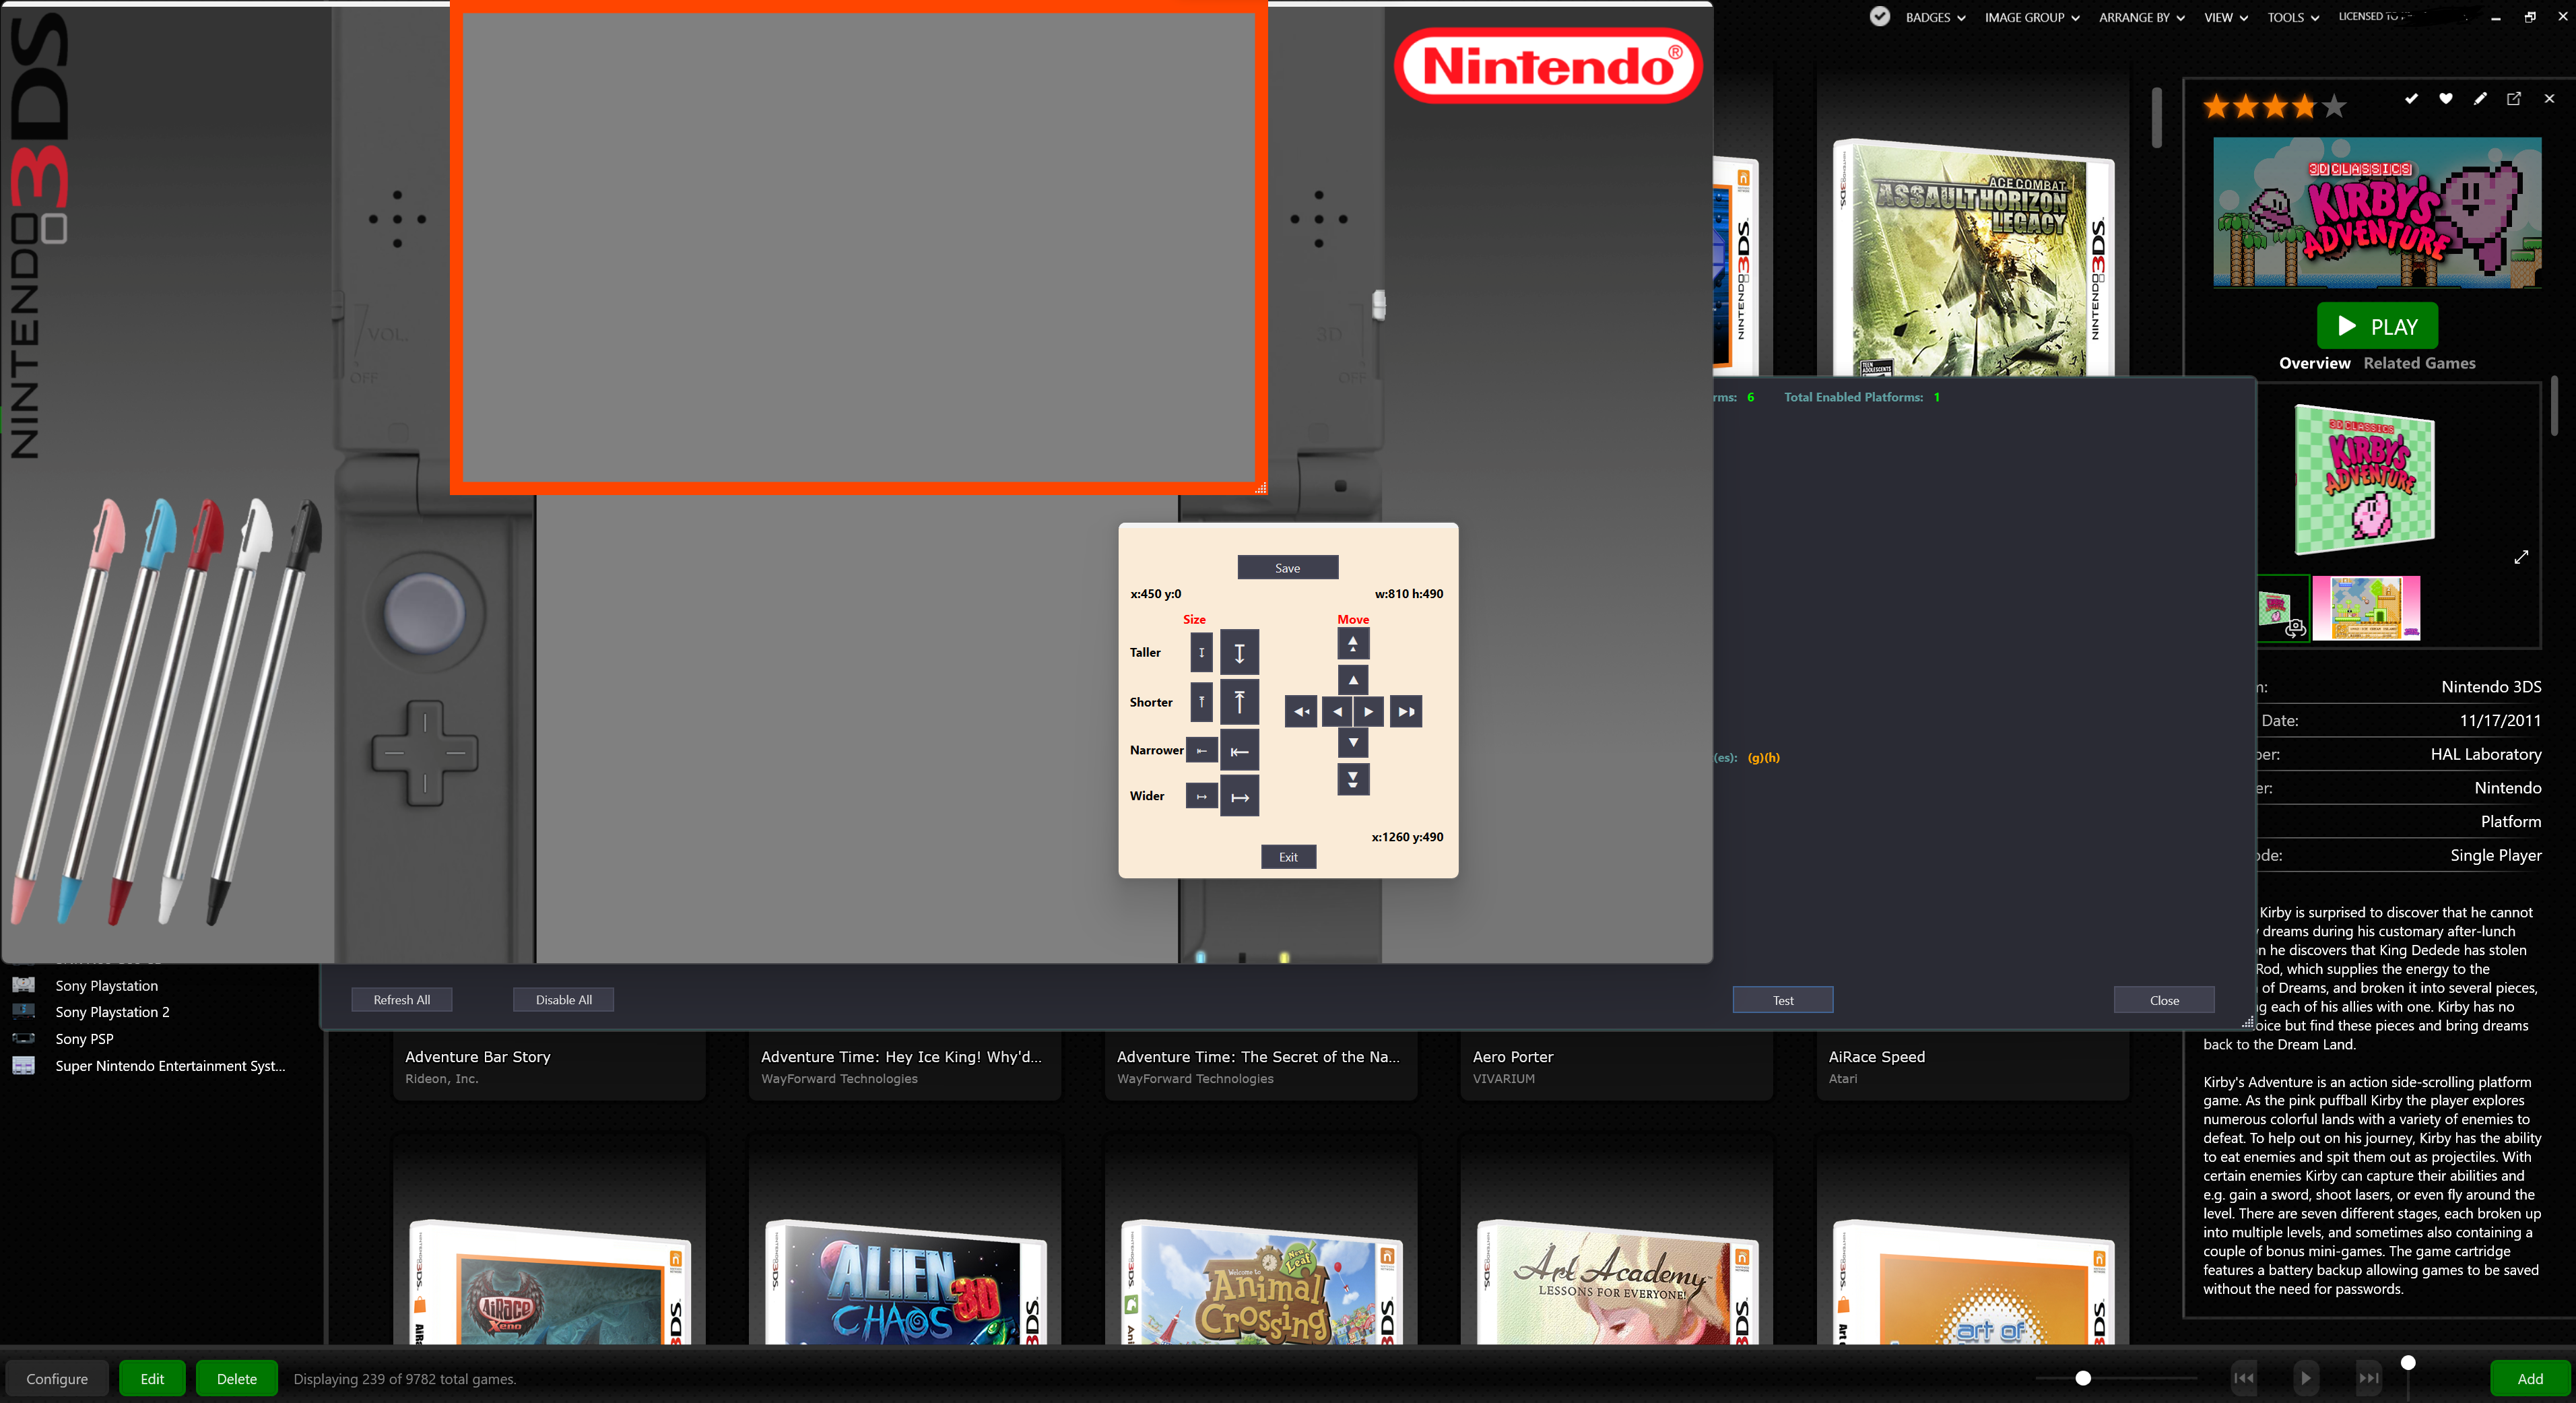Viewport: 2576px width, 1403px height.
Task: Click the previous track music control
Action: [2243, 1378]
